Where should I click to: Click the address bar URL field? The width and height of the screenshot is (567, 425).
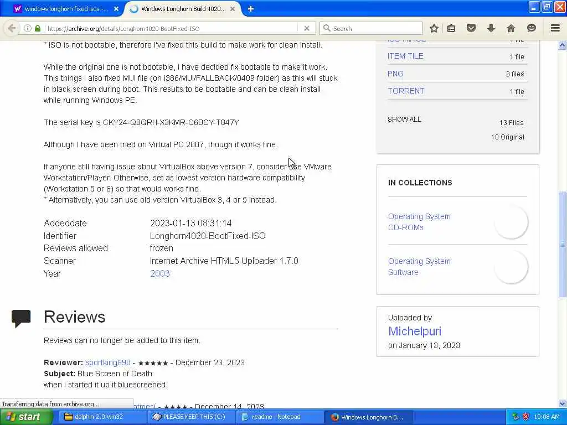[x=172, y=29]
